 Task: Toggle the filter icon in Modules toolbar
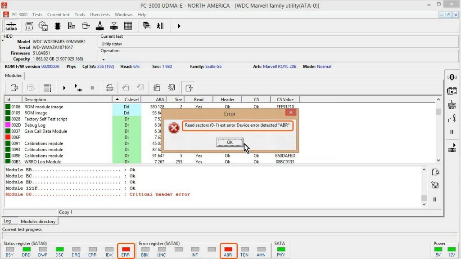coord(189,88)
